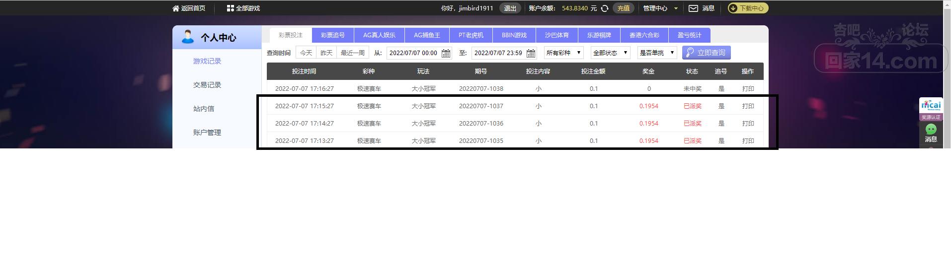Switch to the 沙巴体育 tab
The height and width of the screenshot is (272, 951).
(556, 35)
